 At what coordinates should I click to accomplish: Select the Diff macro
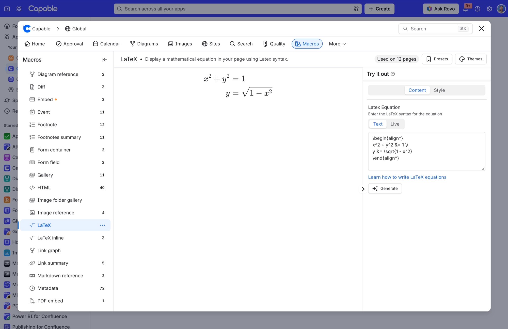point(66,87)
